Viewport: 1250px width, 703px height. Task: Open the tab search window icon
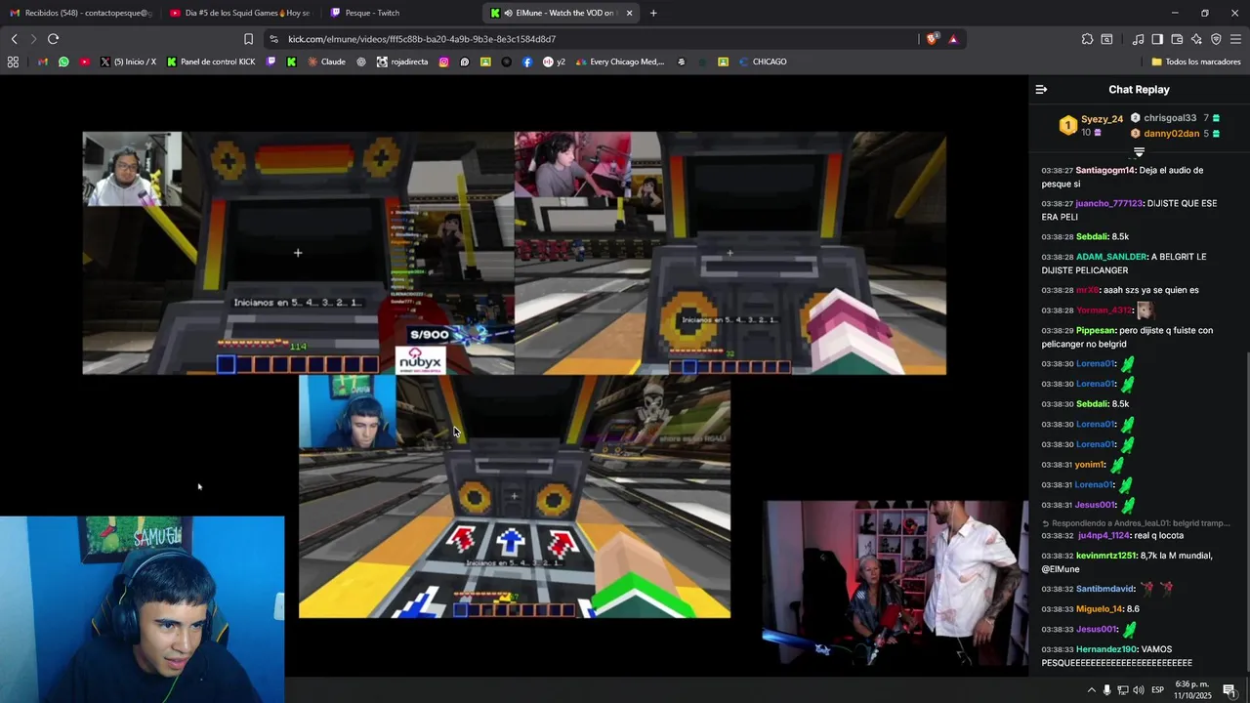point(1106,39)
